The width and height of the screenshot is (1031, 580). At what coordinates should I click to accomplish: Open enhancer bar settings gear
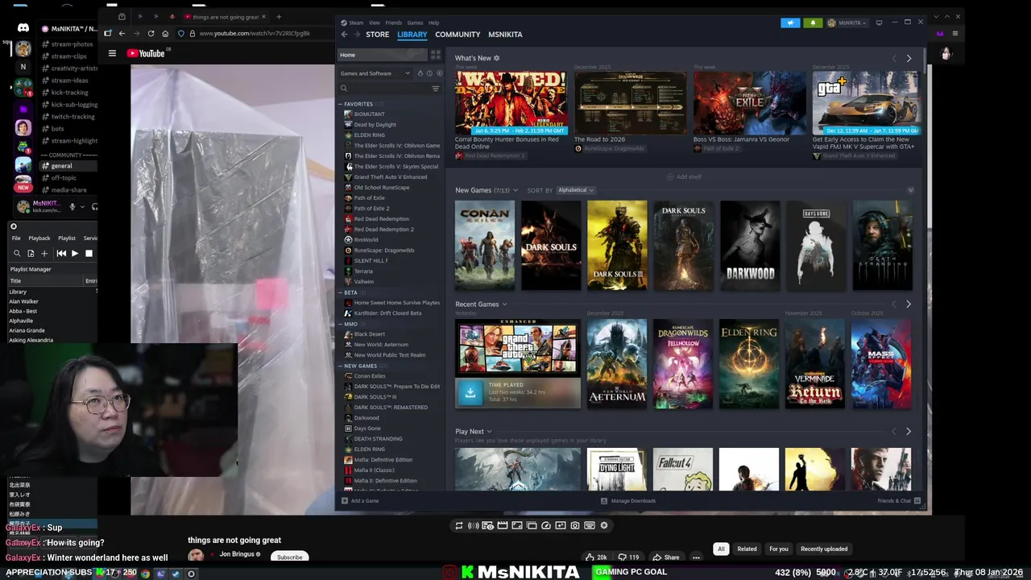coord(604,525)
